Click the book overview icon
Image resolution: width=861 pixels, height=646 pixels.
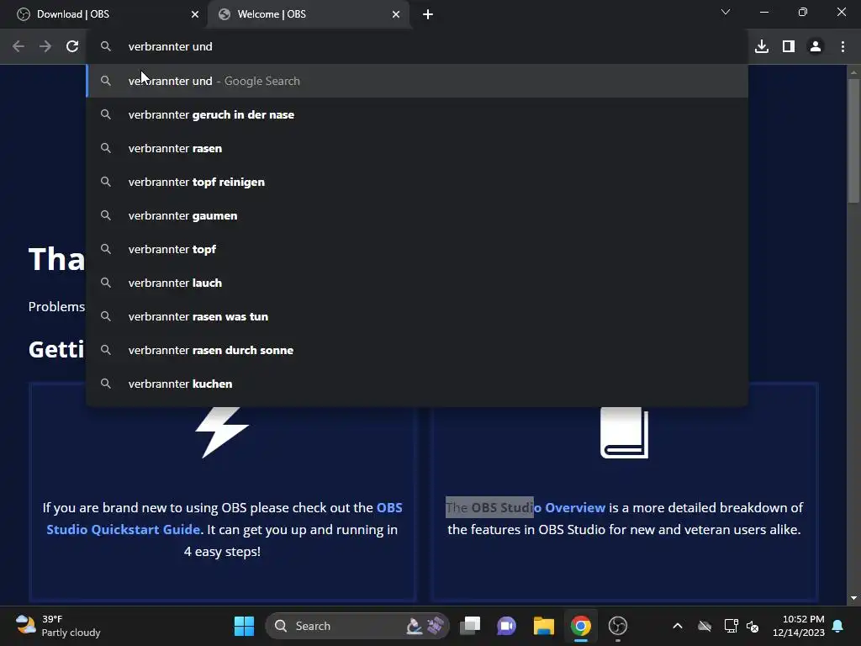[625, 432]
